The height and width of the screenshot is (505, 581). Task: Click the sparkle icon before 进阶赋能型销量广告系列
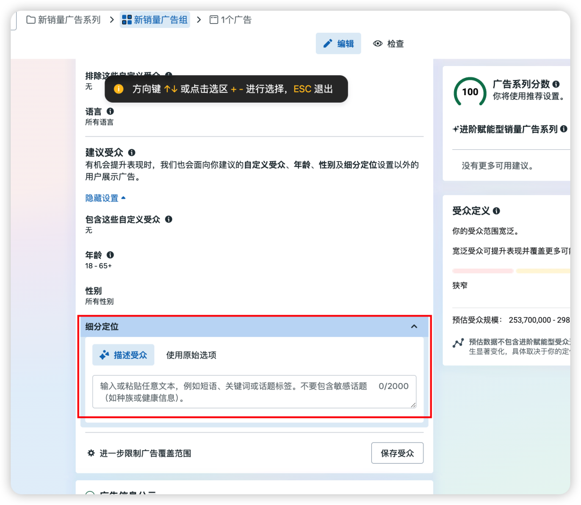[456, 129]
